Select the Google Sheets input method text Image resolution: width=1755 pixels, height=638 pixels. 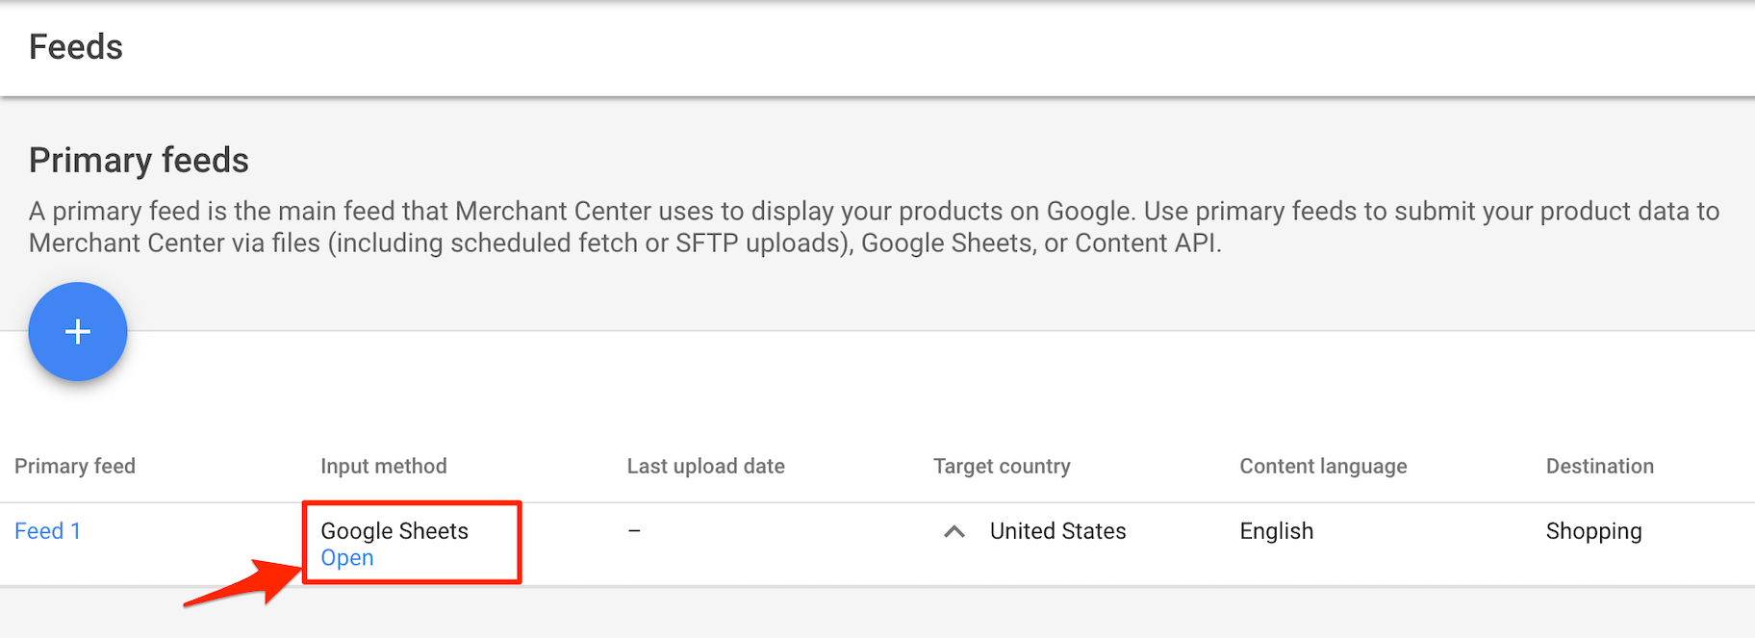(394, 531)
